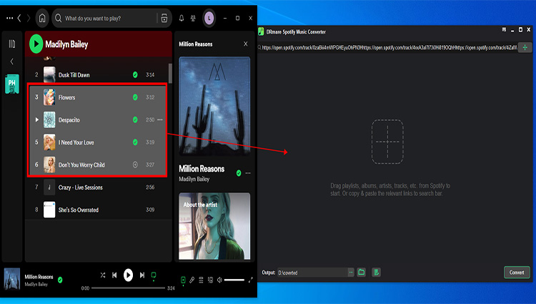Toggle repeat mode
This screenshot has height=304, width=536.
click(154, 275)
